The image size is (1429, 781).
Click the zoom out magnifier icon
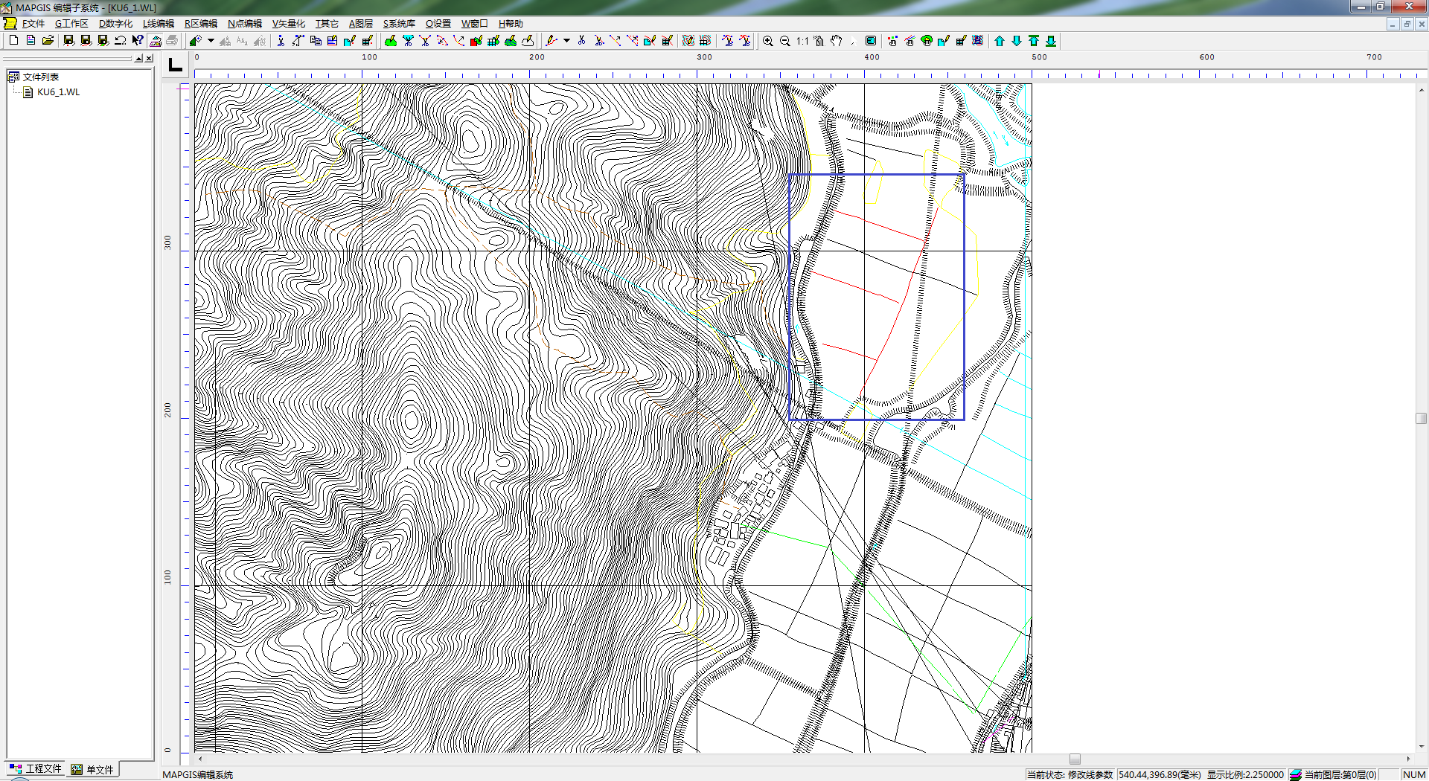(785, 41)
